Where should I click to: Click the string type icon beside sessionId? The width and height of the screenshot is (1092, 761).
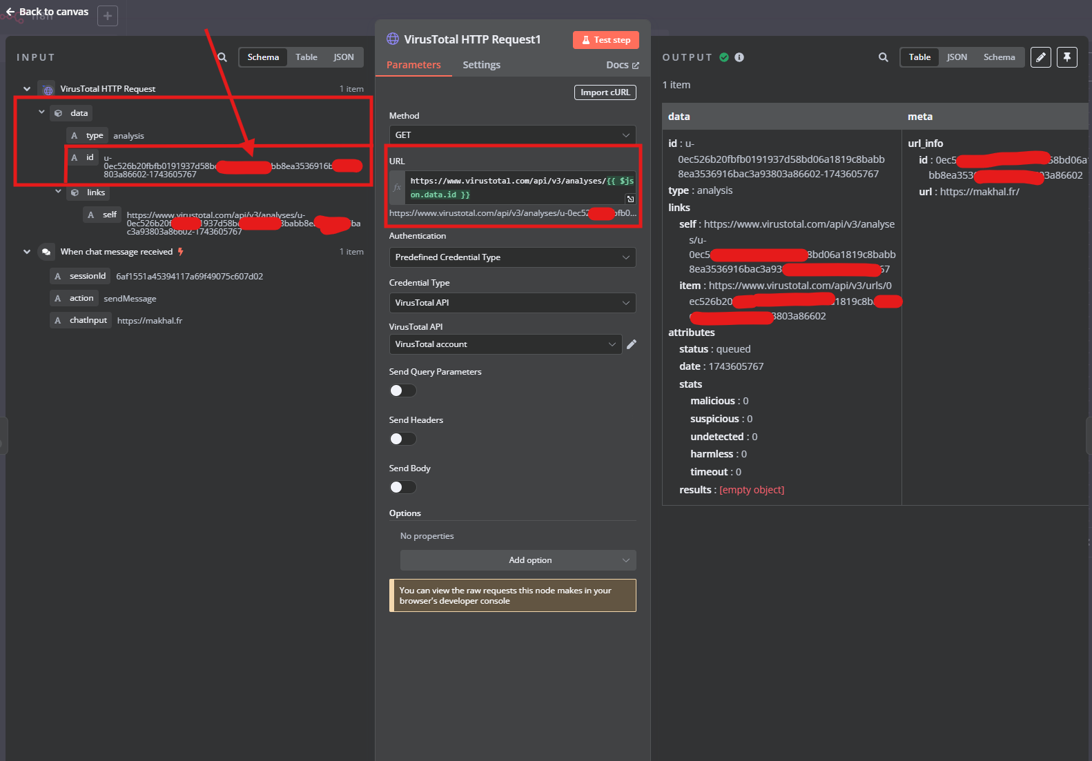click(58, 276)
